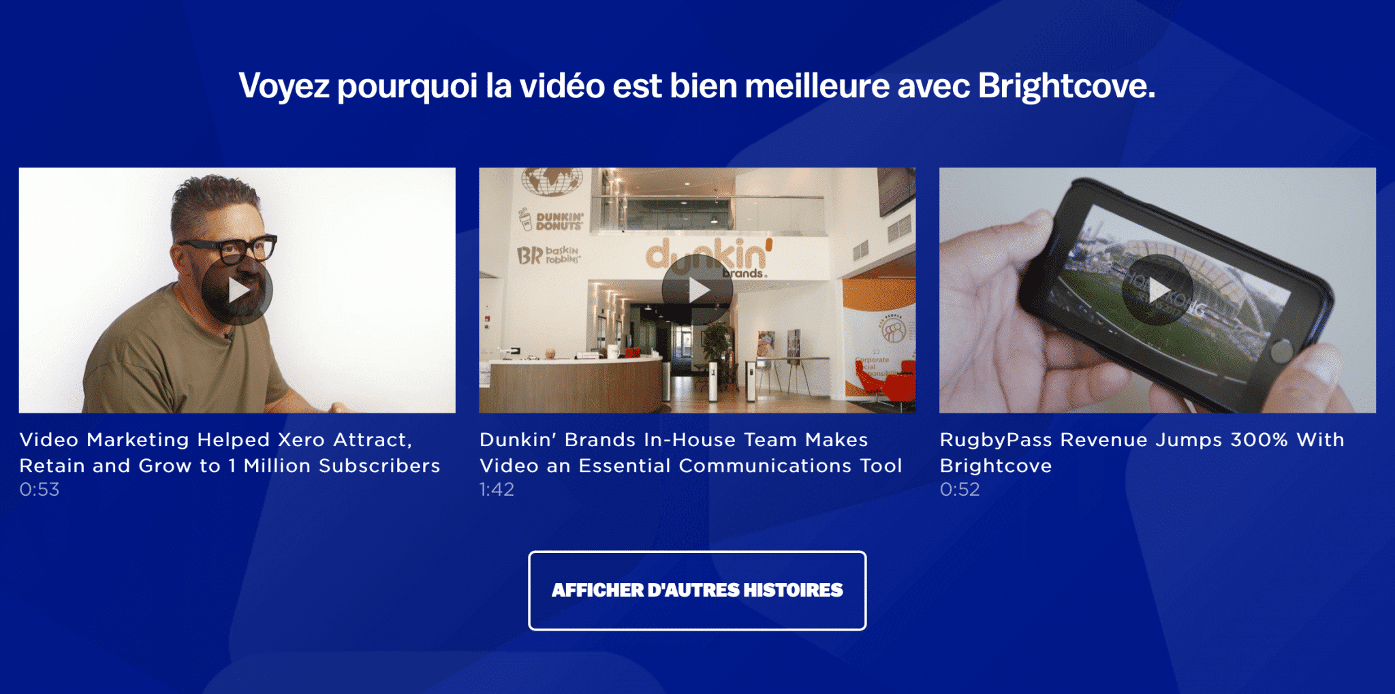Start the RugbyPass revenue video
The width and height of the screenshot is (1395, 694).
pyautogui.click(x=1157, y=291)
